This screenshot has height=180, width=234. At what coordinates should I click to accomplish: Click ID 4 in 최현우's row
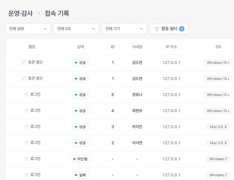tap(113, 111)
